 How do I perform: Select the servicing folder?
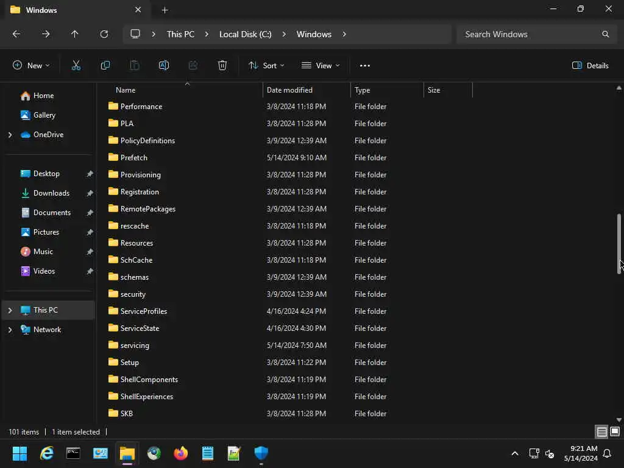135,346
